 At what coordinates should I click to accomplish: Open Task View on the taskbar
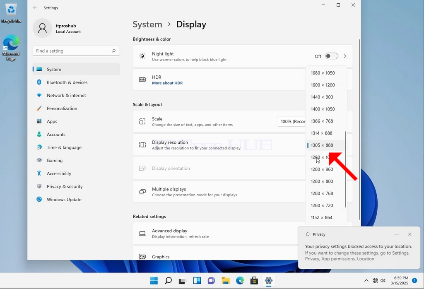click(182, 281)
